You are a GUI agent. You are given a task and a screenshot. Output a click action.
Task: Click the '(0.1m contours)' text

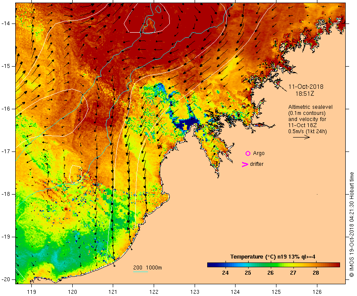pos(307,113)
